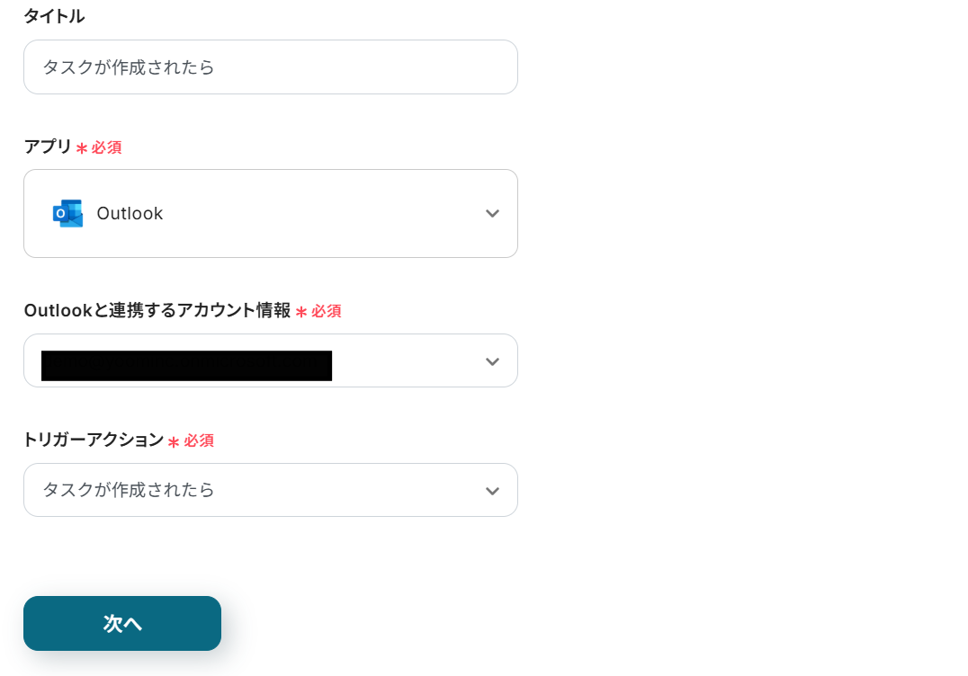
Task: Click the タイトル input field
Action: pos(270,67)
